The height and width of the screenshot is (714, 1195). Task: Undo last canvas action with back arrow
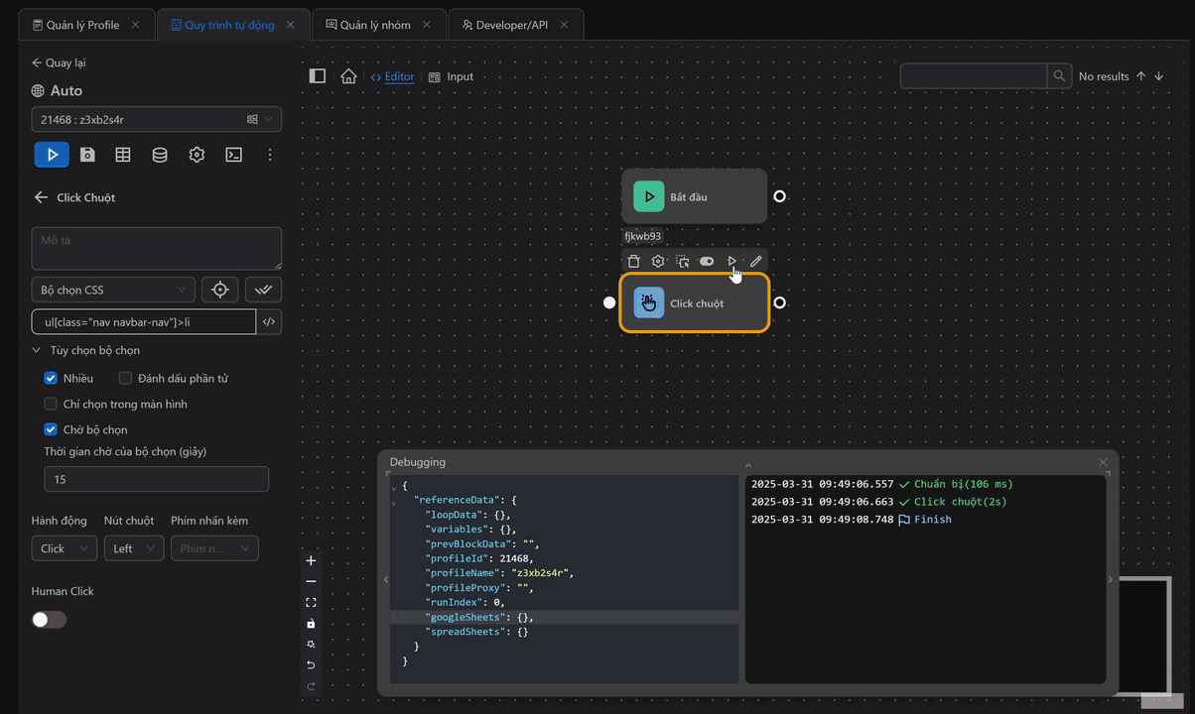tap(311, 664)
